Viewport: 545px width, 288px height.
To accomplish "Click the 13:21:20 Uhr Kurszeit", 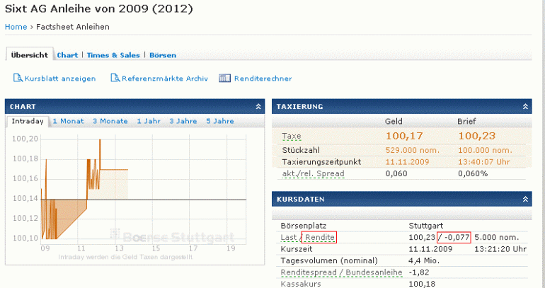I will pyautogui.click(x=500, y=249).
